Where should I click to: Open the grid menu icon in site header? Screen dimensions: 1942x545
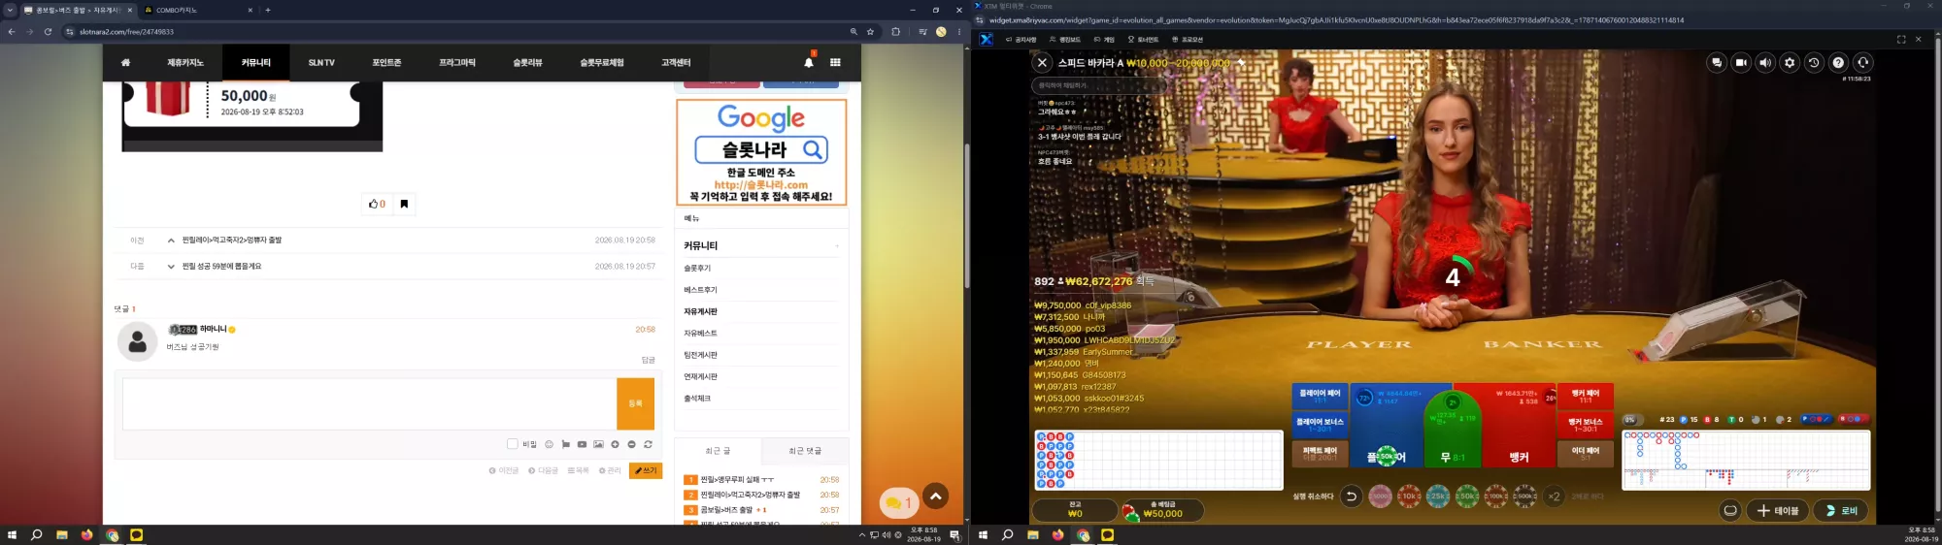835,62
